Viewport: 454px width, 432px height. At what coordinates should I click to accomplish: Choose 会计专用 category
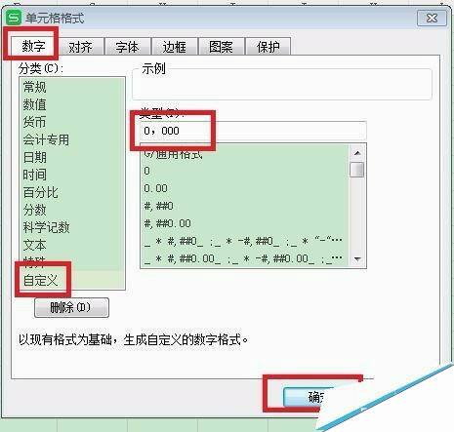(71, 139)
